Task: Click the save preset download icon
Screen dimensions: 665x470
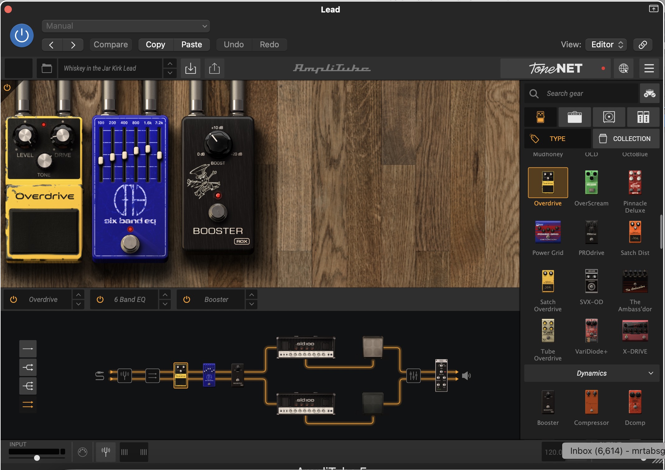Action: [190, 68]
